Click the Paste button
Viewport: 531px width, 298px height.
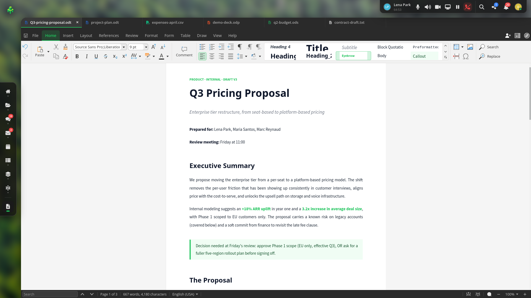click(40, 52)
